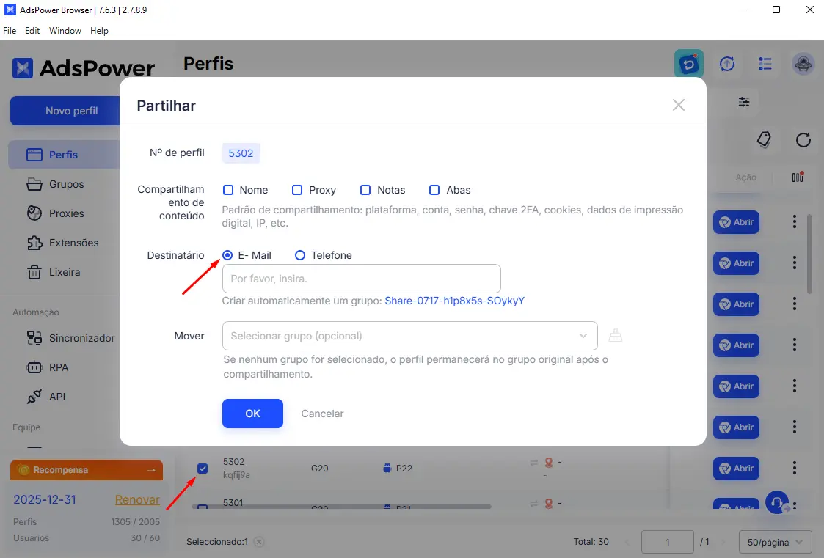
Task: Click the Sincronizador sidebar icon
Action: pyautogui.click(x=34, y=338)
